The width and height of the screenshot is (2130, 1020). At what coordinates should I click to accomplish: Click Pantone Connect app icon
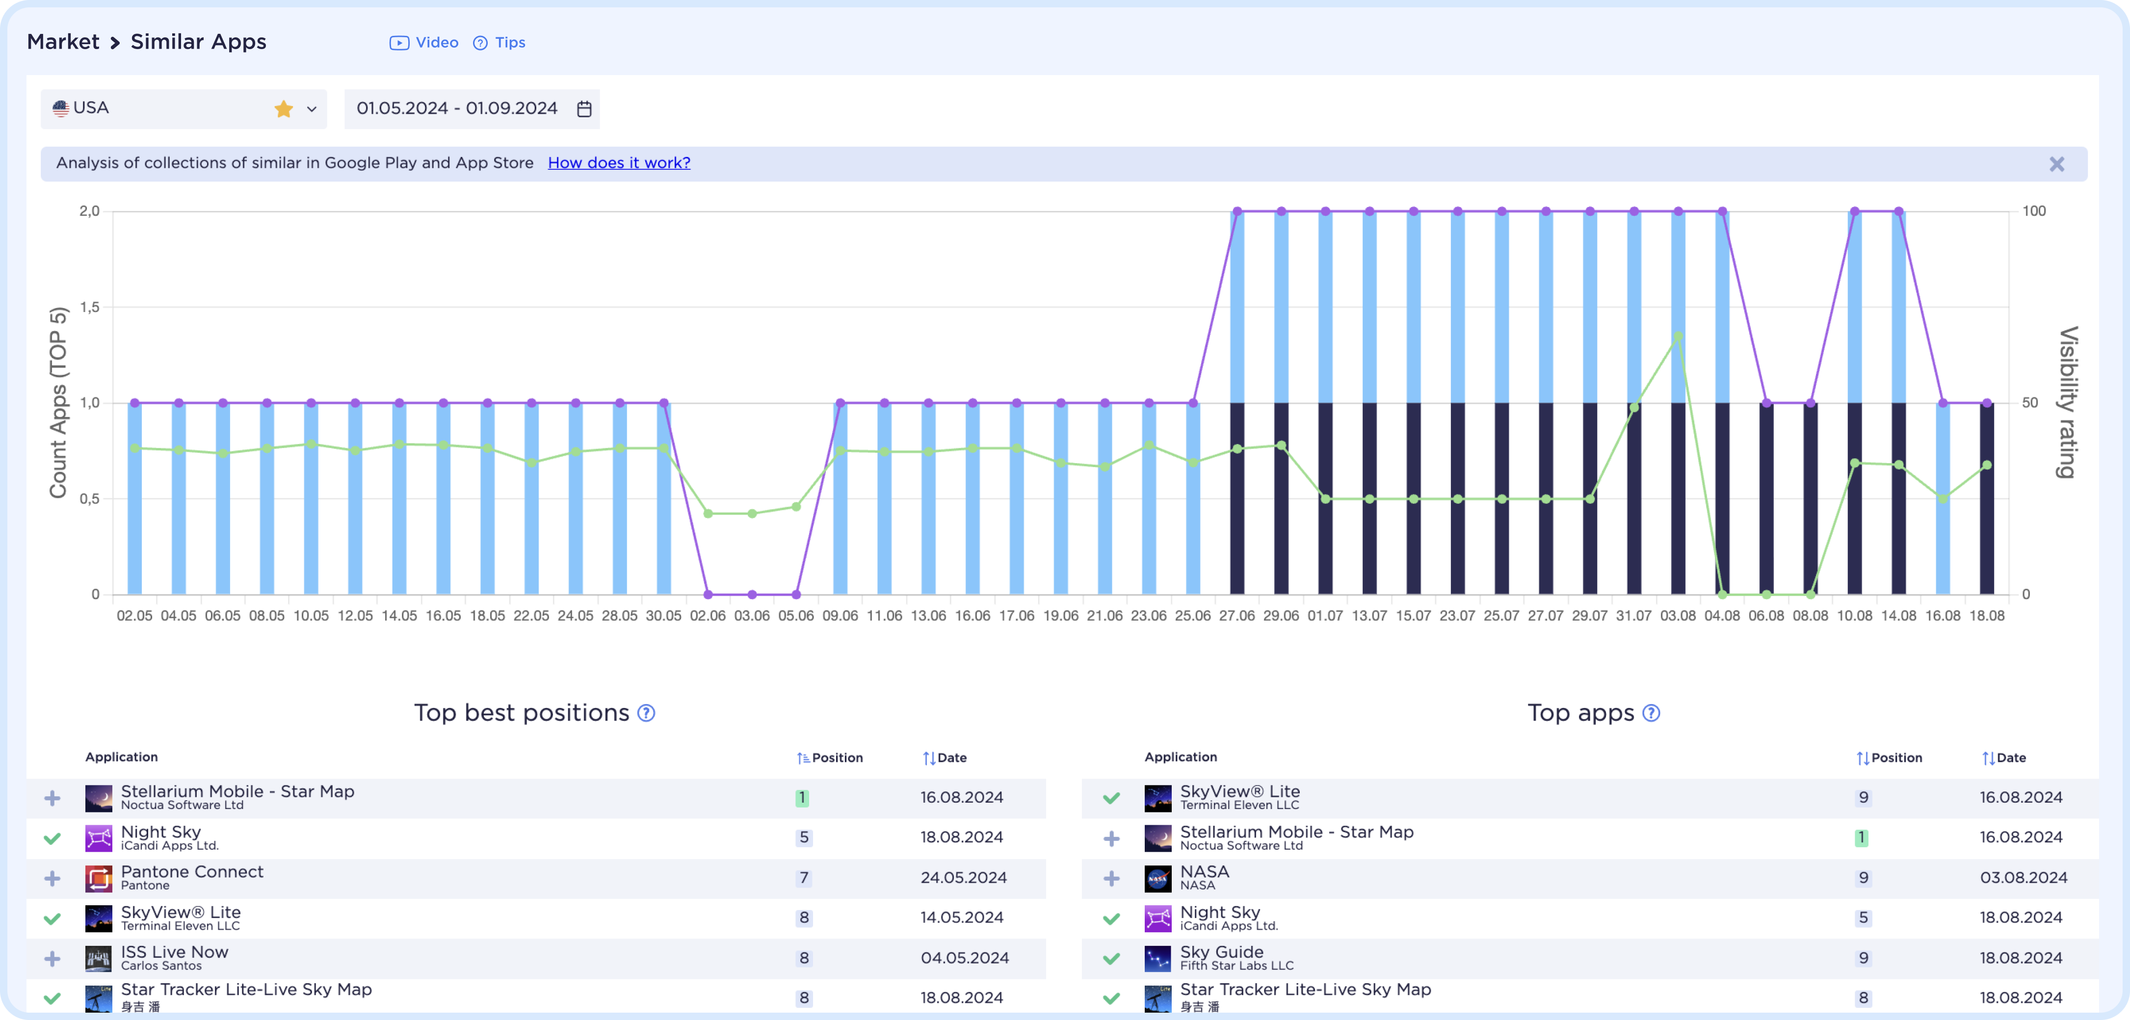[x=99, y=878]
